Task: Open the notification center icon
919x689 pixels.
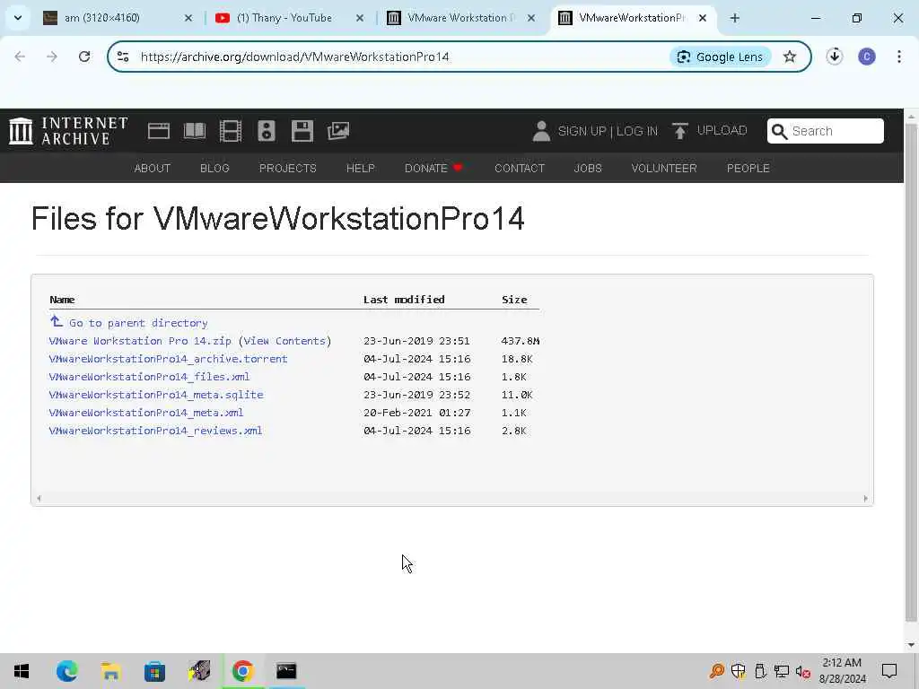Action: pos(889,671)
